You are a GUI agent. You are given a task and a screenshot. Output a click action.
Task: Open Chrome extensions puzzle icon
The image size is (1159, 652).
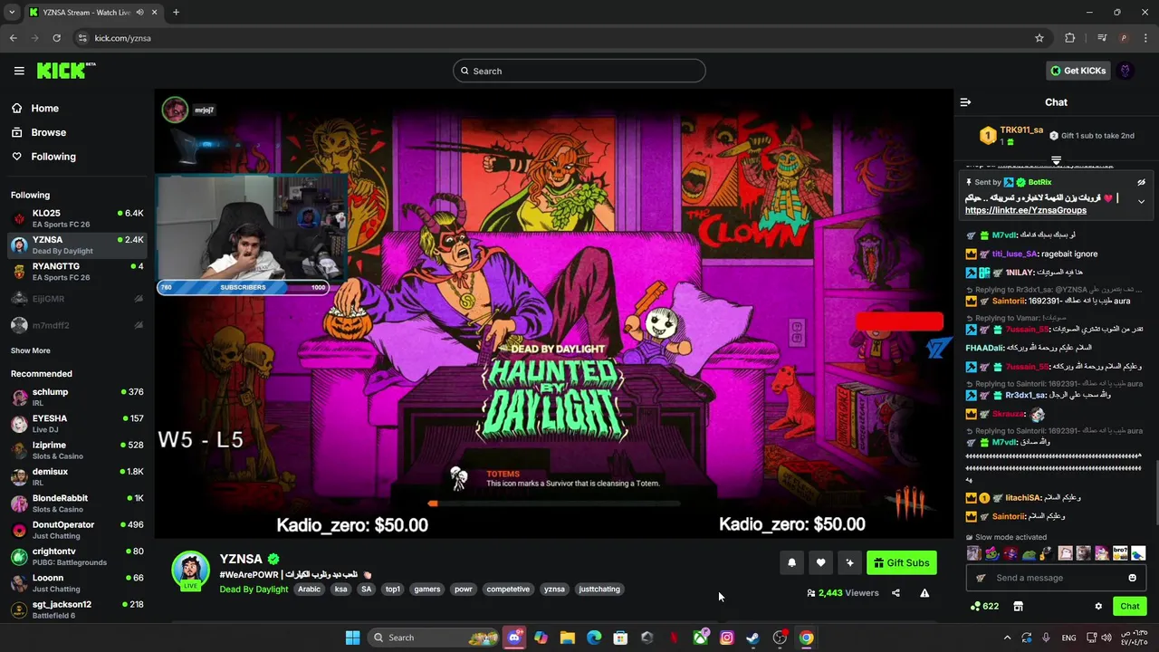(x=1070, y=38)
